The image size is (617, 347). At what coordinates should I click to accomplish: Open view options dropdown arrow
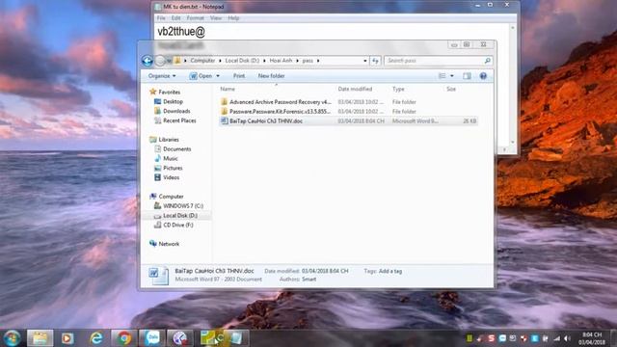pyautogui.click(x=452, y=76)
